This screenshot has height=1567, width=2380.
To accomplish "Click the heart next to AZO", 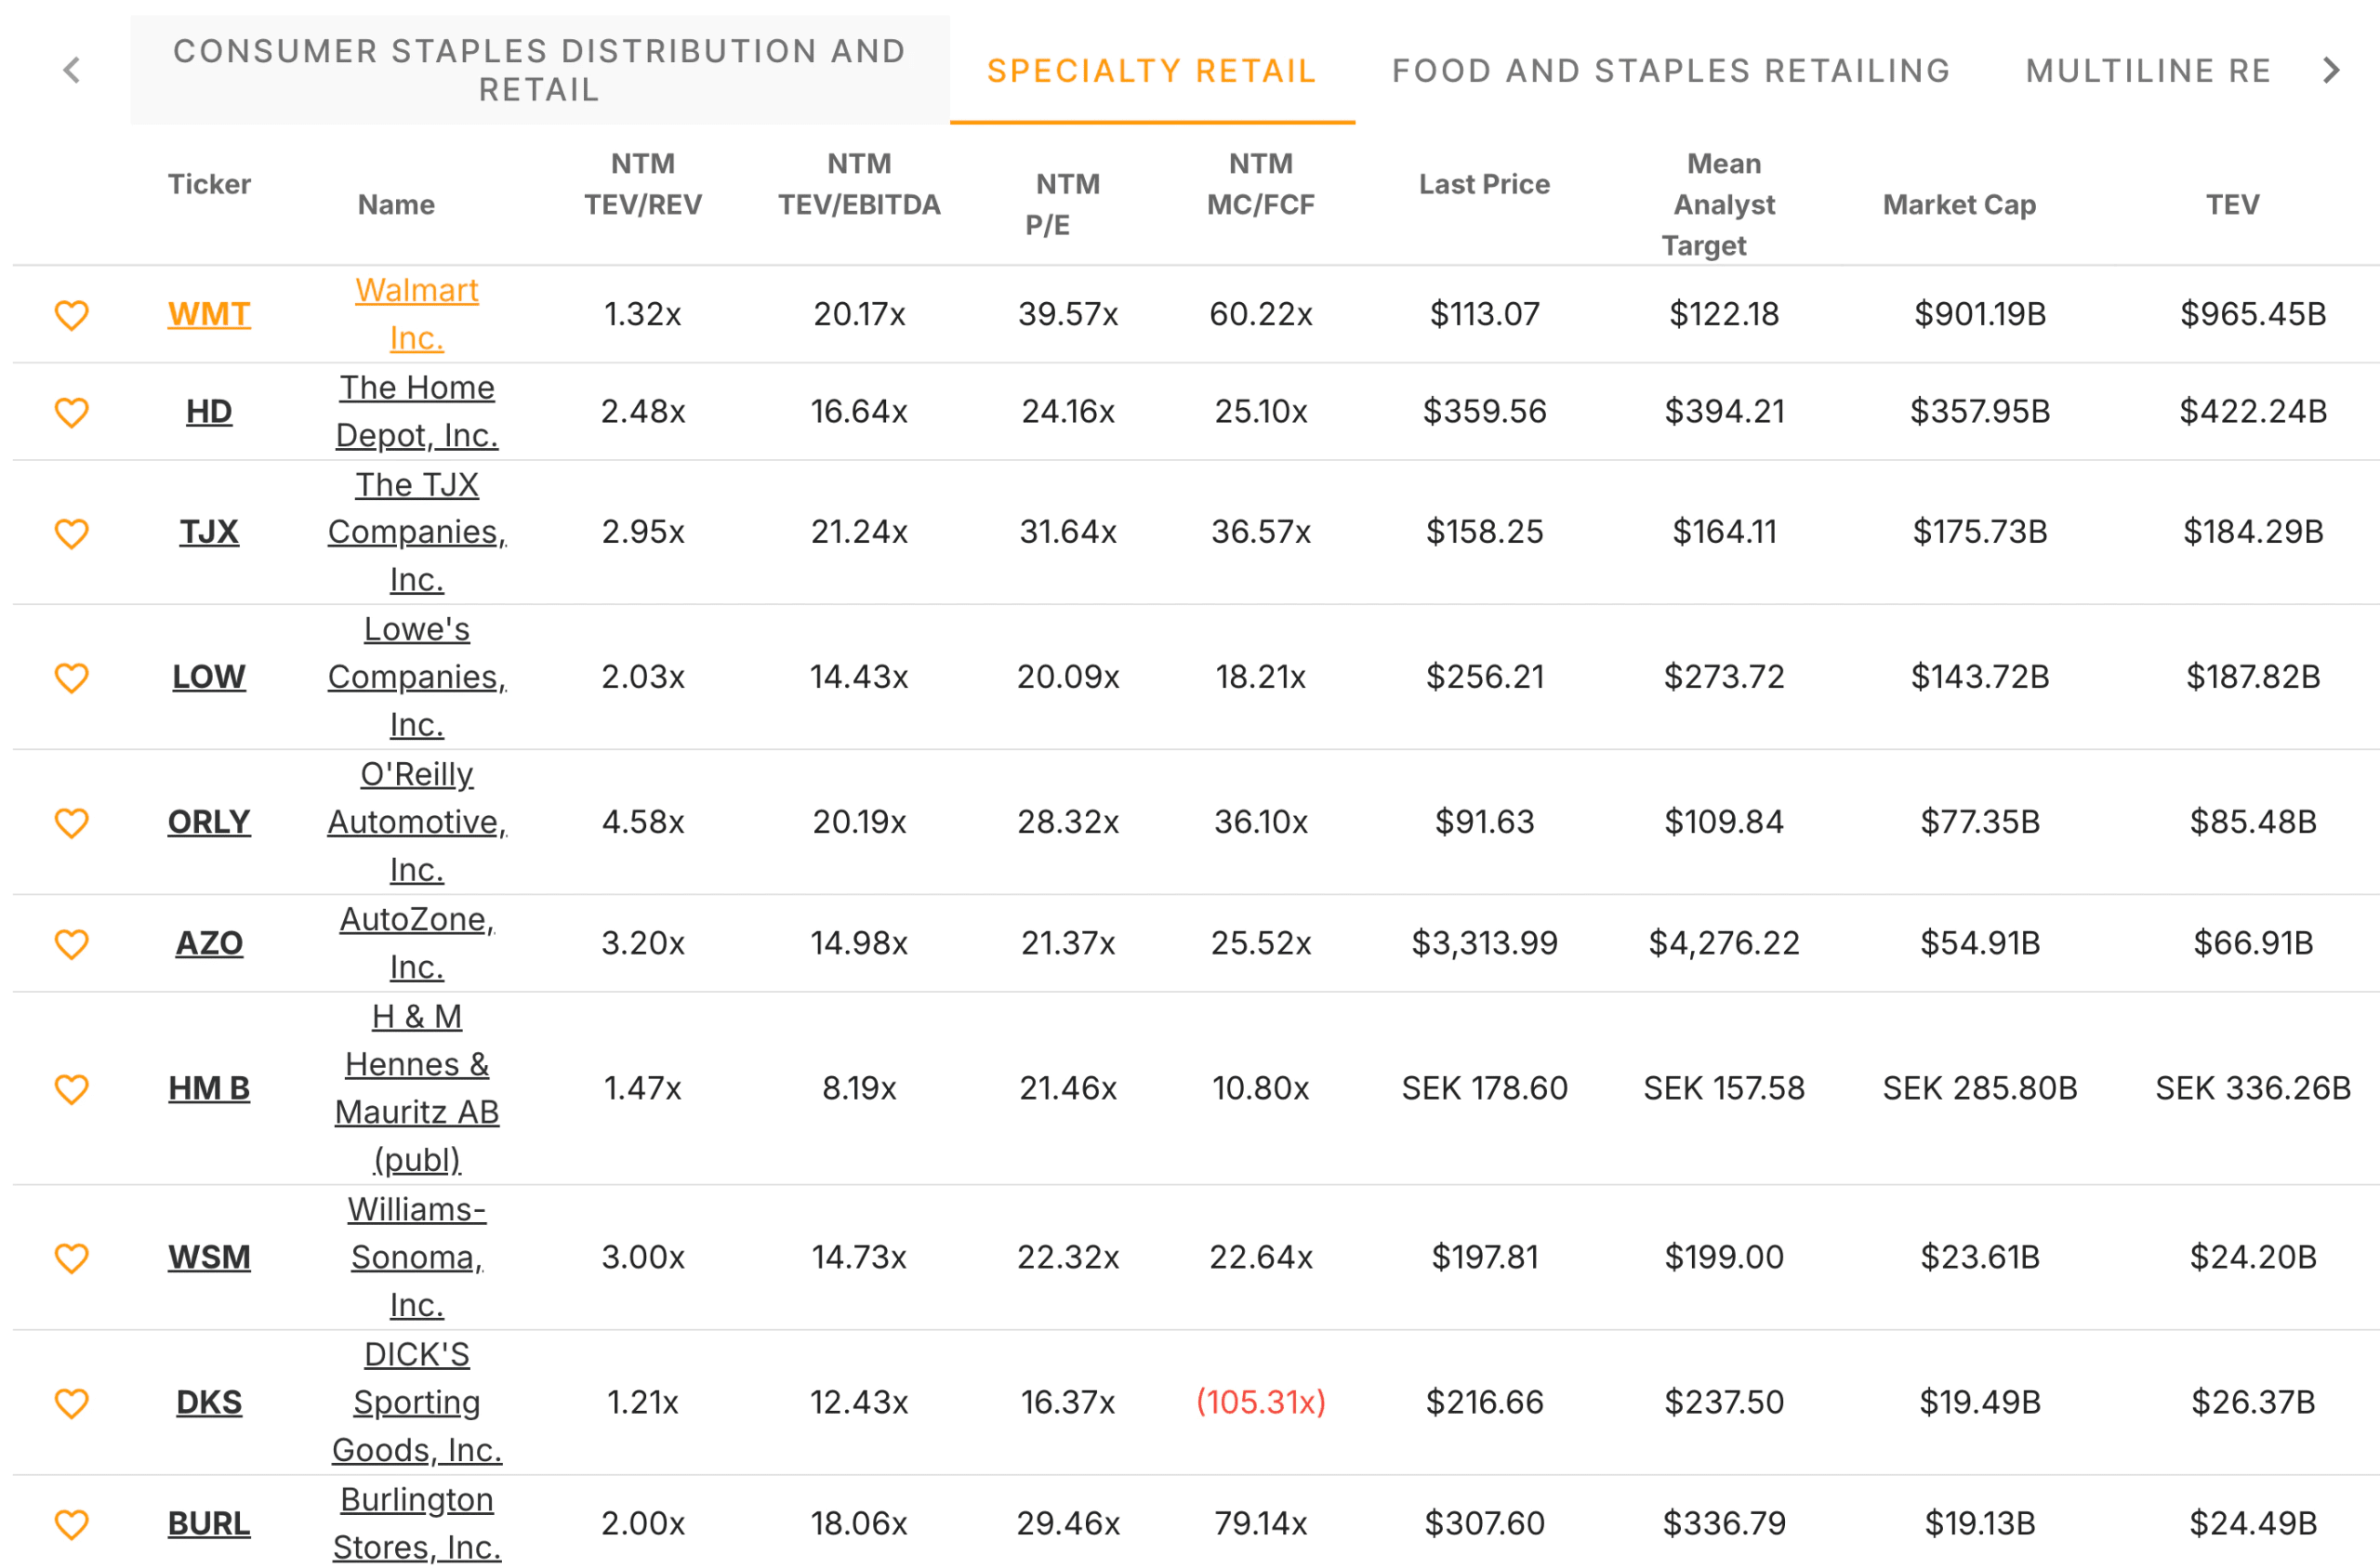I will (71, 944).
